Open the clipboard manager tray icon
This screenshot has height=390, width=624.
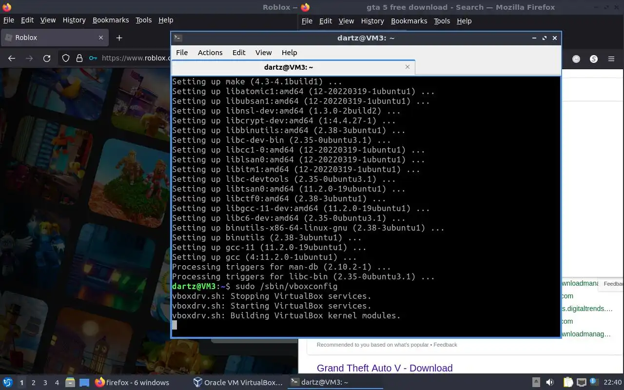(x=568, y=382)
